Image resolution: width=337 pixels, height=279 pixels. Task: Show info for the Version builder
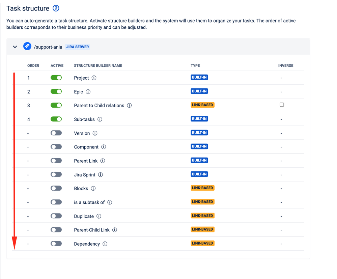tap(95, 133)
